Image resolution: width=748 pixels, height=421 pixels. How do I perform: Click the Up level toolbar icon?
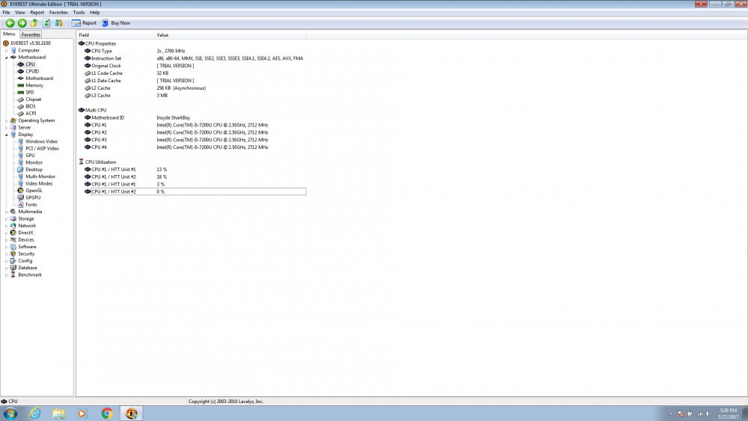[x=34, y=23]
